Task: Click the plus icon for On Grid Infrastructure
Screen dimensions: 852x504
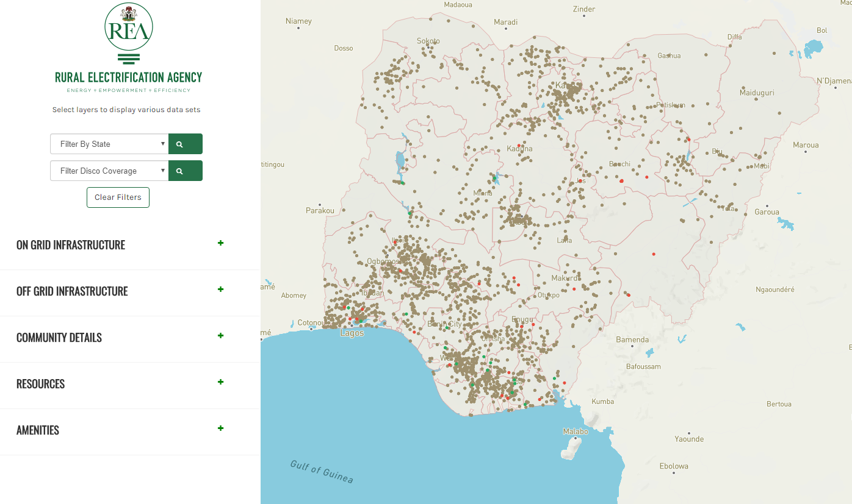Action: (221, 243)
